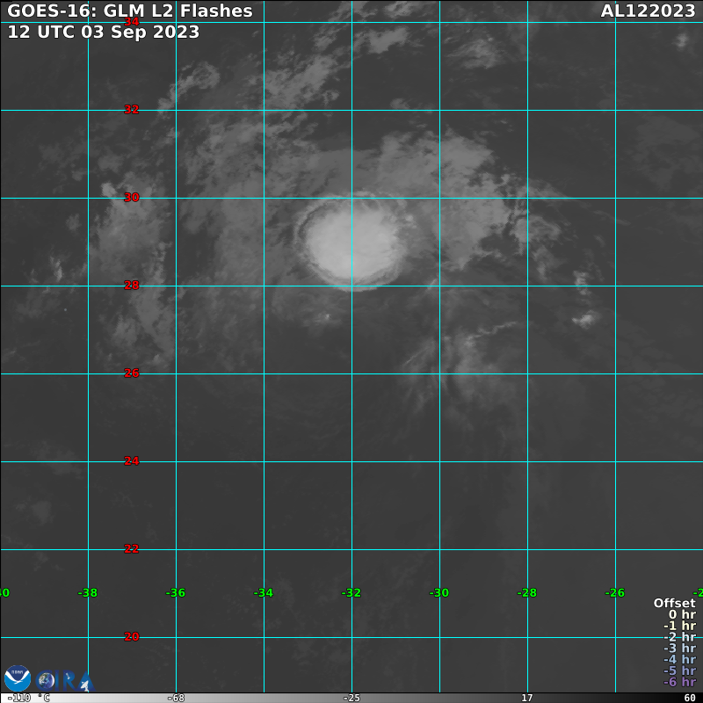Click the AL122023 storm identifier
The image size is (703, 703).
(648, 11)
